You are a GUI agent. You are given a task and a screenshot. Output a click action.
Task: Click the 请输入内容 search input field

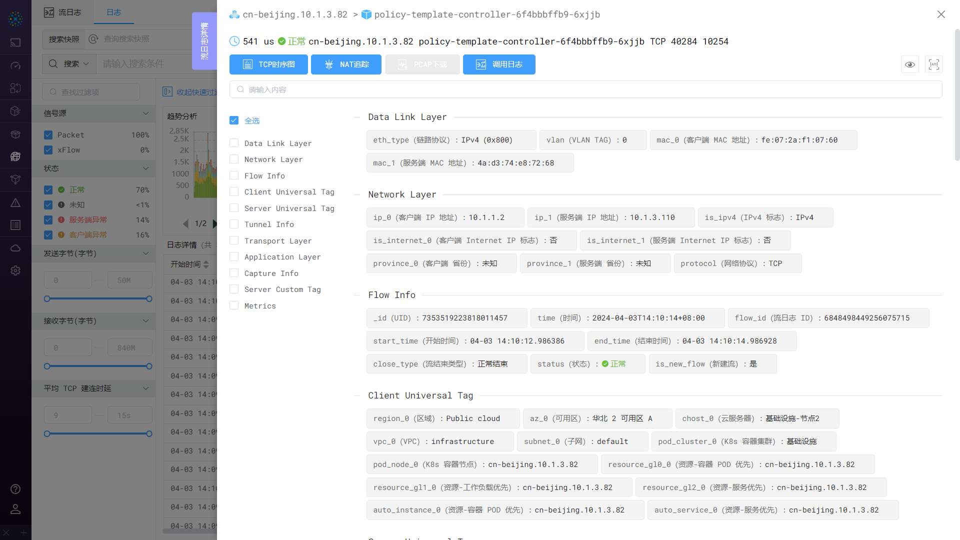click(x=585, y=89)
